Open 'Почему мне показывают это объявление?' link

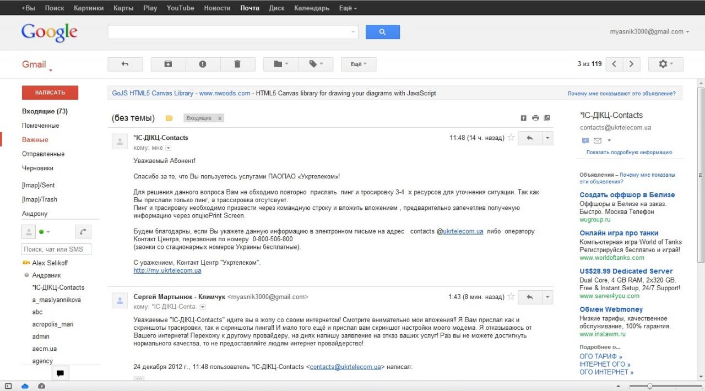[x=622, y=94]
